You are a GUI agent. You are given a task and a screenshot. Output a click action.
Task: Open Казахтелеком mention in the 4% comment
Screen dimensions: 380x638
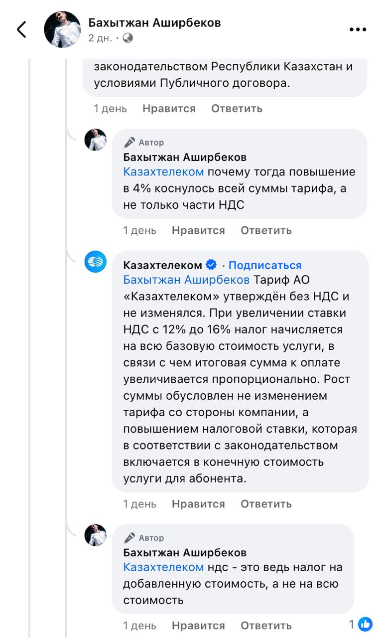tap(163, 172)
